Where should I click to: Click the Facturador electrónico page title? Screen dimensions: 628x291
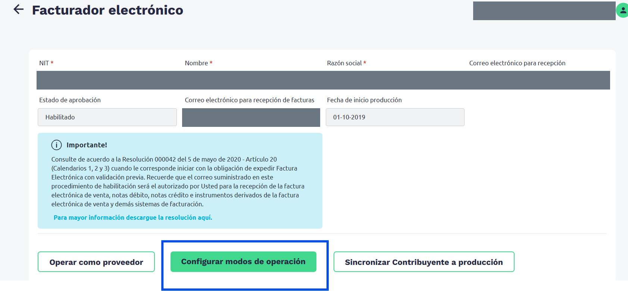(107, 10)
